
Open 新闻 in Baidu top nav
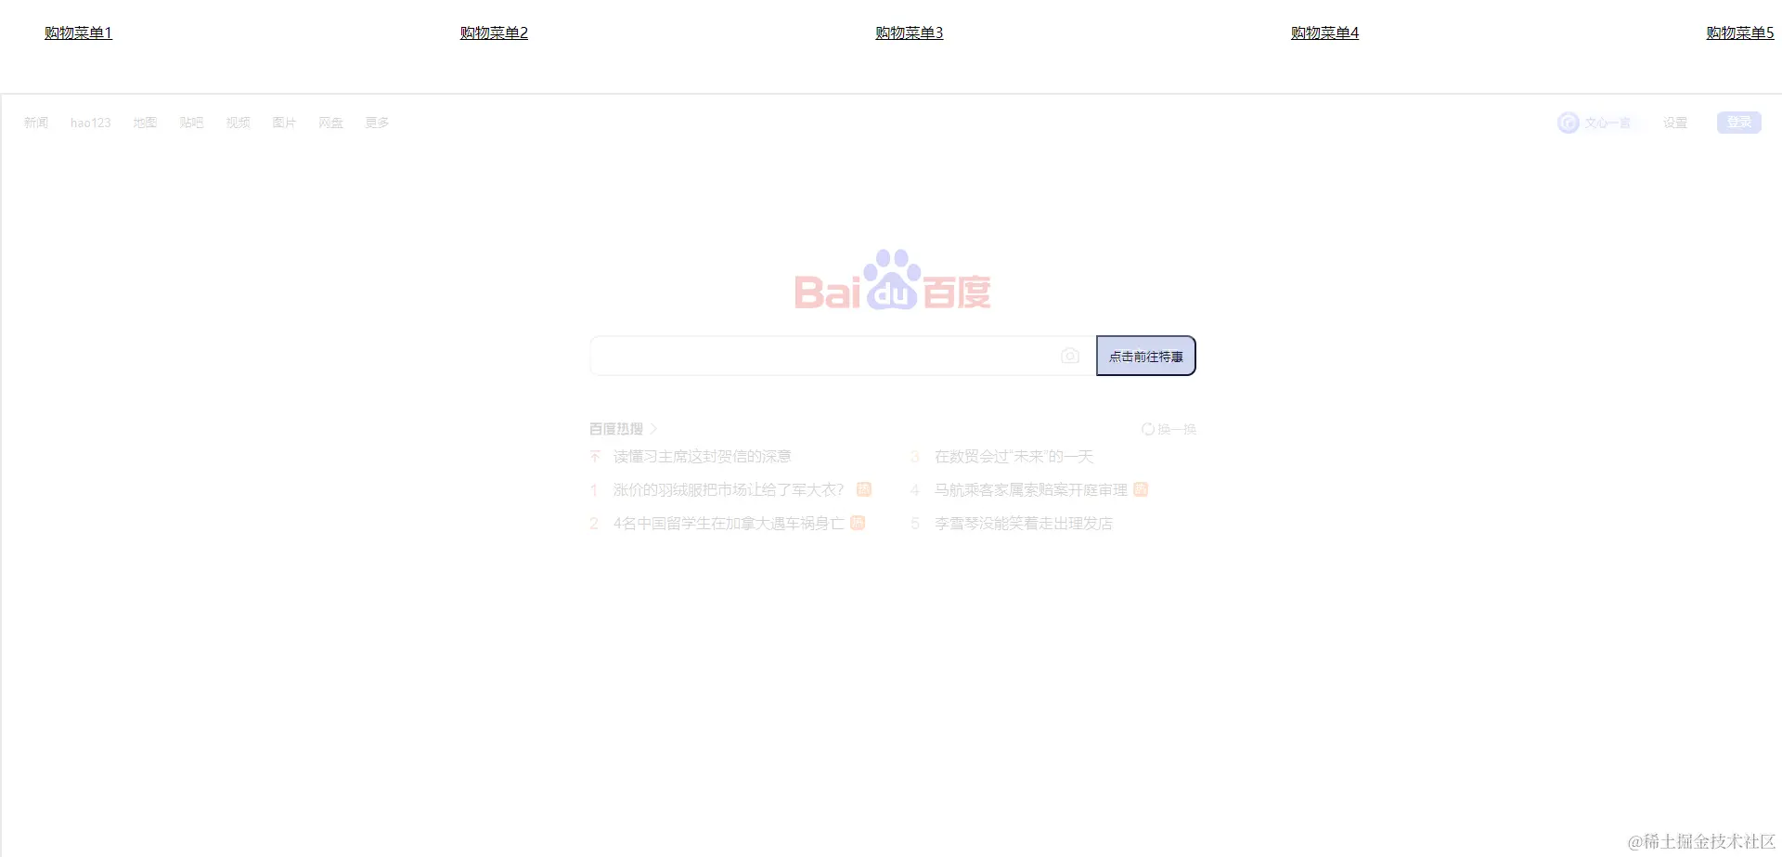(x=36, y=123)
